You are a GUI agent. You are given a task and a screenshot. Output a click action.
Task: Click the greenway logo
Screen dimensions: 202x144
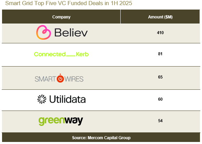[x=61, y=121]
